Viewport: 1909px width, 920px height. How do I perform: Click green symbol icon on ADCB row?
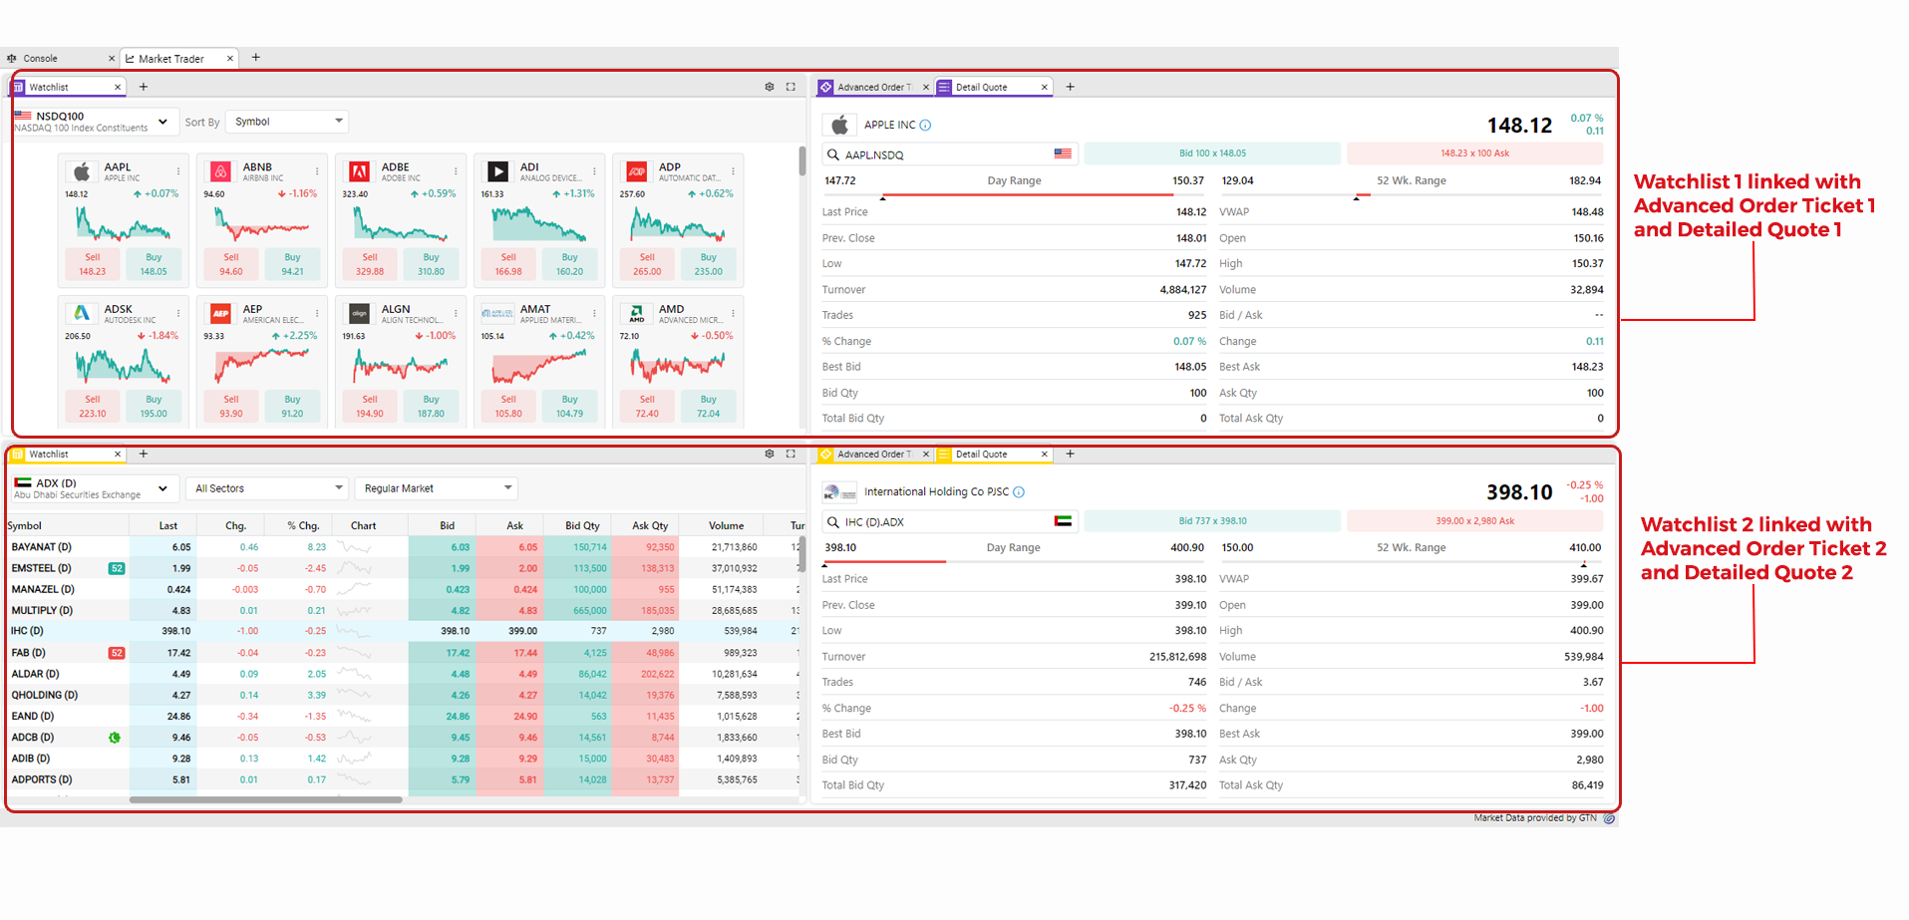(115, 738)
